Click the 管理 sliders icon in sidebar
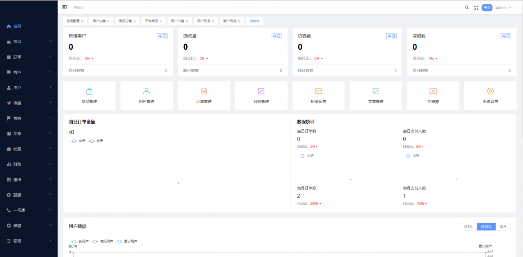The width and height of the screenshot is (523, 257). pyautogui.click(x=9, y=241)
